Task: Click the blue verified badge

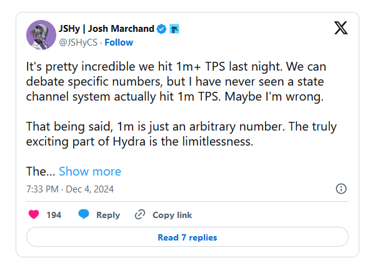Action: click(x=161, y=29)
